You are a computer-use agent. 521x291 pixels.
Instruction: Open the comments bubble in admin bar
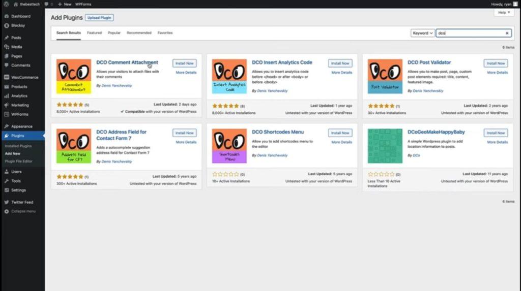pos(48,4)
